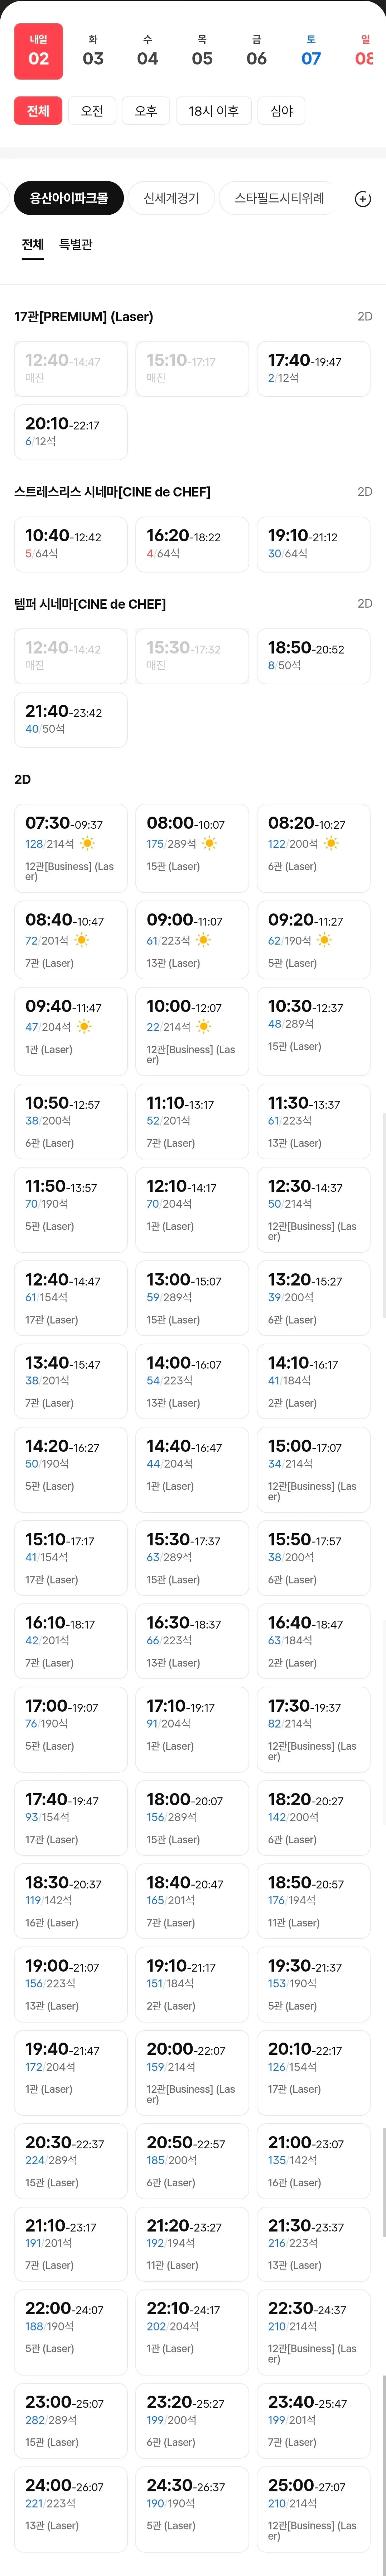Select the 신세계경기 cinema chip
The height and width of the screenshot is (2576, 386).
coord(171,198)
